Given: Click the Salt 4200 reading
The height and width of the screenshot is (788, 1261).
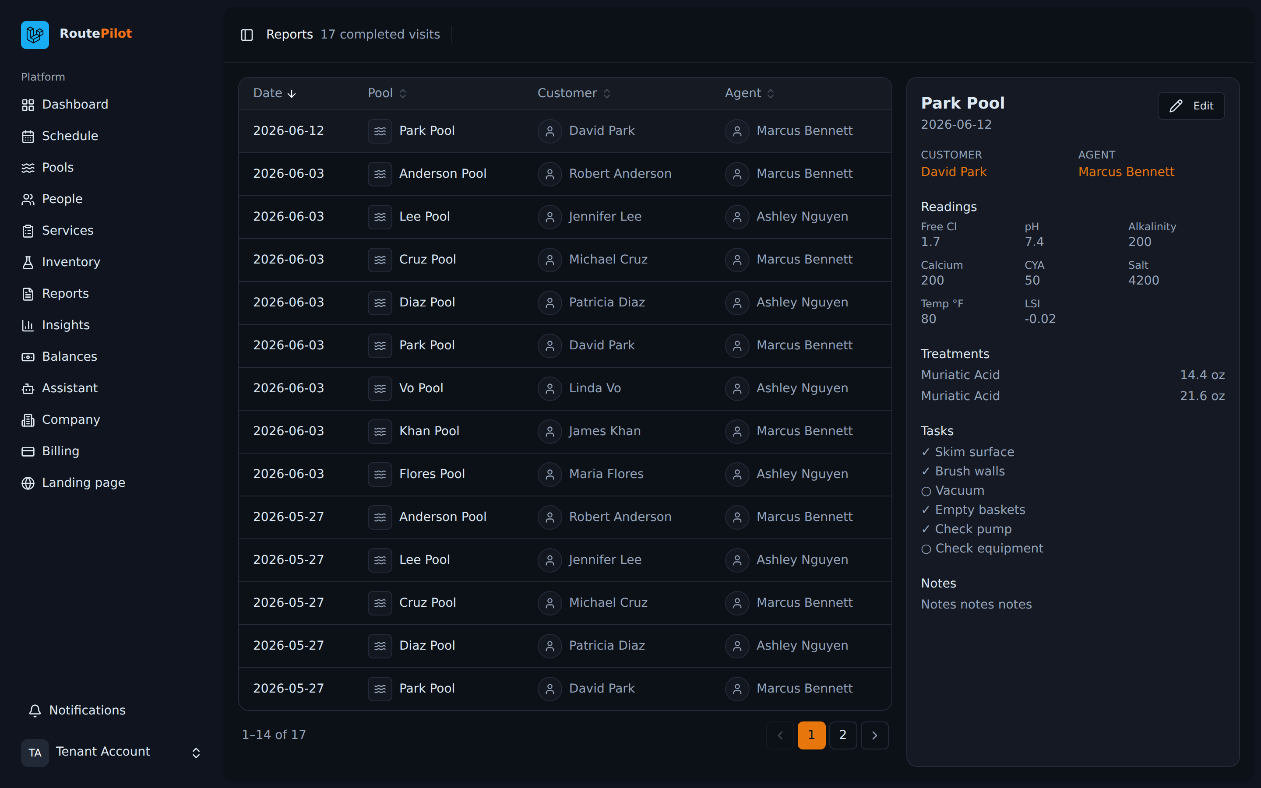Looking at the screenshot, I should tap(1144, 273).
